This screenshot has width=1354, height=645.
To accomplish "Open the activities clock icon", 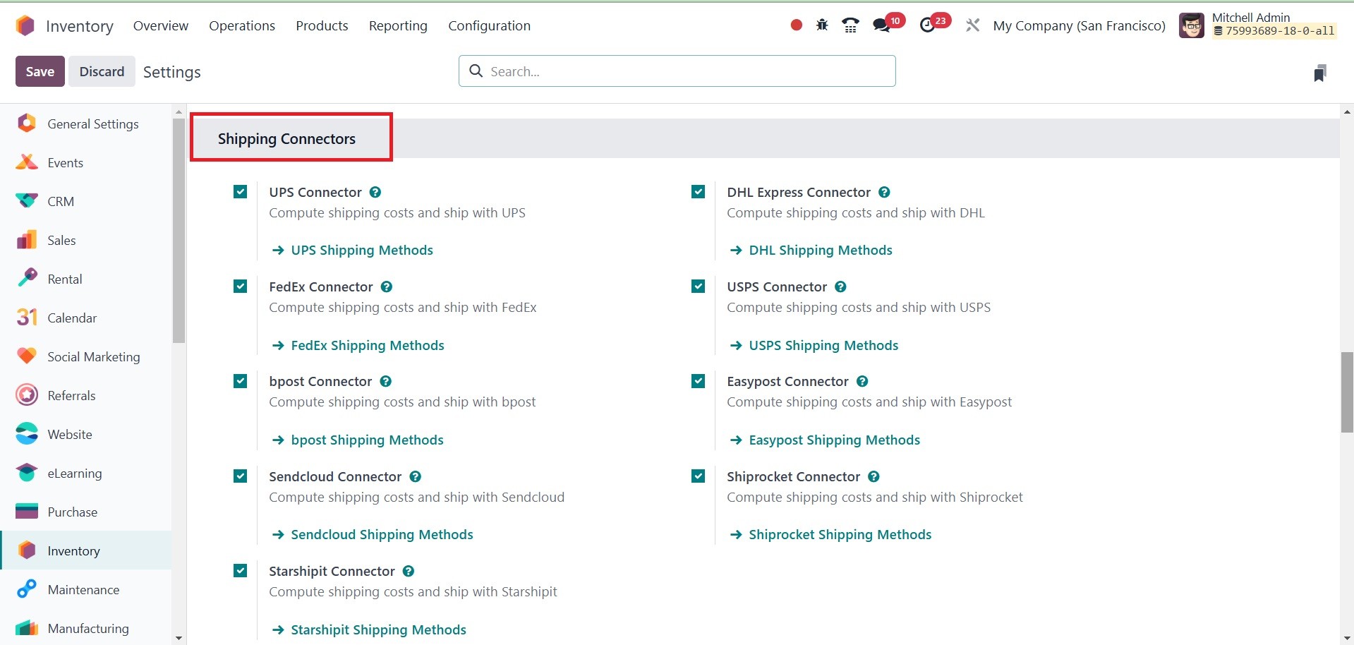I will pyautogui.click(x=928, y=25).
